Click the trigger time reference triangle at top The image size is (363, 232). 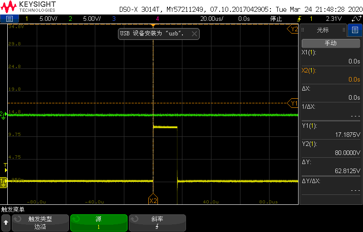[153, 25]
